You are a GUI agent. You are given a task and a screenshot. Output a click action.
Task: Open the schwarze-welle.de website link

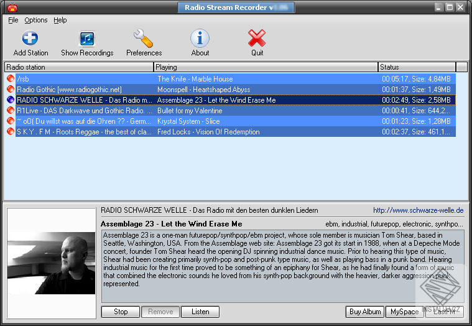[x=419, y=210]
